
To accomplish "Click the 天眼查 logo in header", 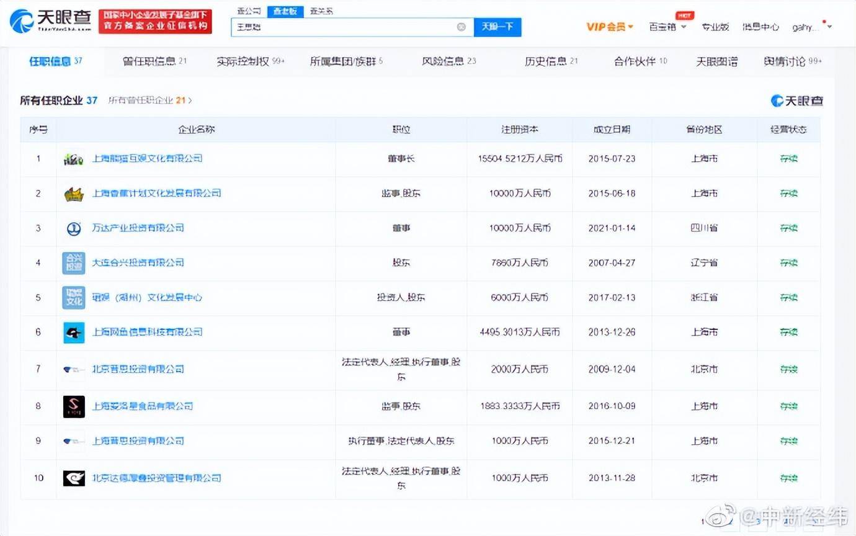I will point(51,21).
